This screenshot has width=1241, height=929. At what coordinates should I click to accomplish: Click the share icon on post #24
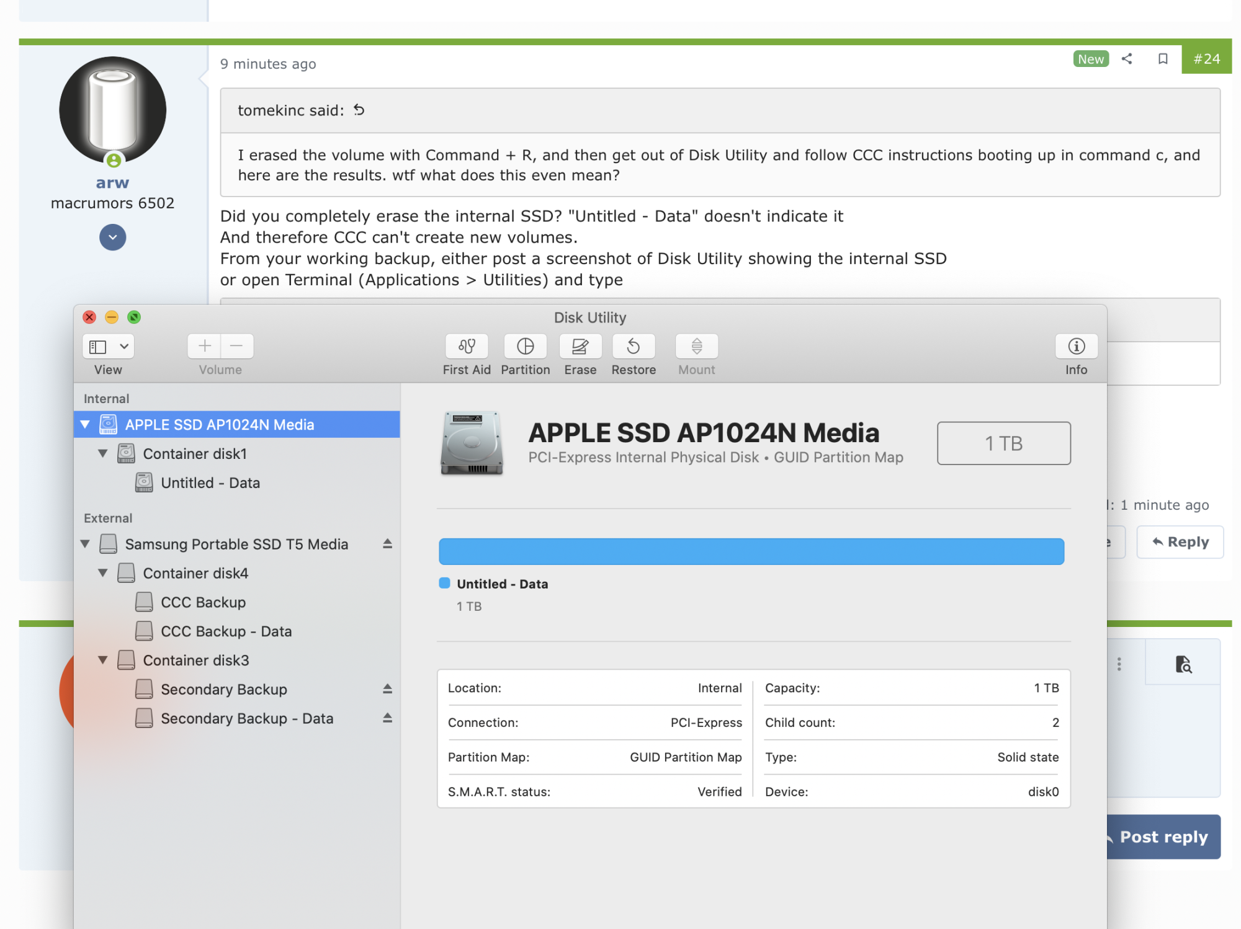tap(1127, 59)
